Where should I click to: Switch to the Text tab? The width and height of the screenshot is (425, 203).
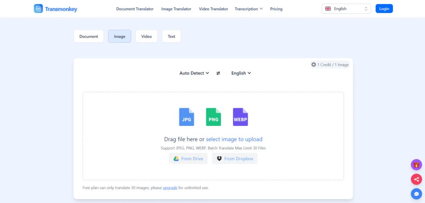pos(171,36)
